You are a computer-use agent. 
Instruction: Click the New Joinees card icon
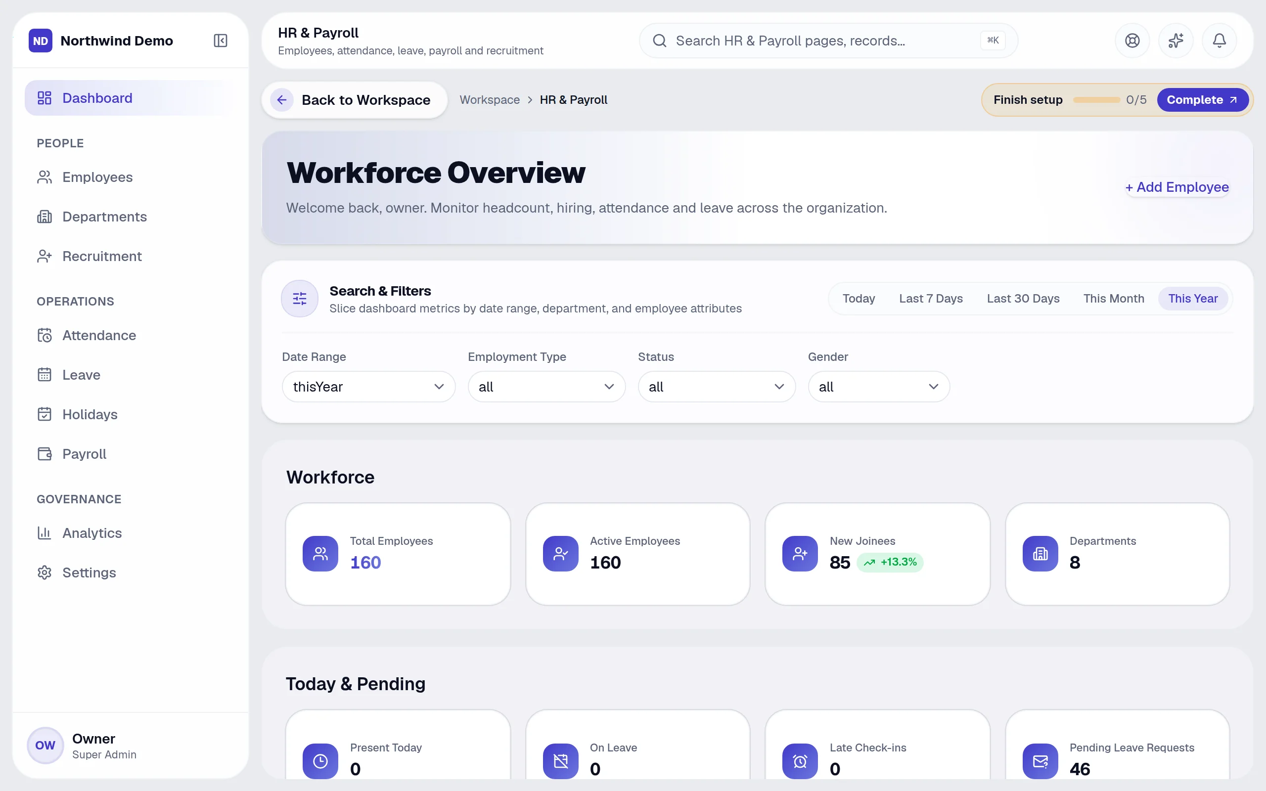[x=800, y=554]
